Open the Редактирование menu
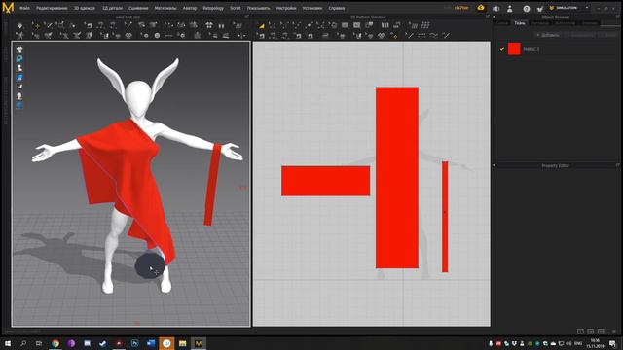The width and height of the screenshot is (623, 350). (x=52, y=8)
